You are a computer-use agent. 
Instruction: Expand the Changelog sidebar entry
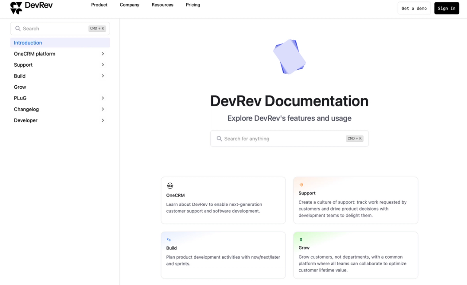pyautogui.click(x=103, y=109)
